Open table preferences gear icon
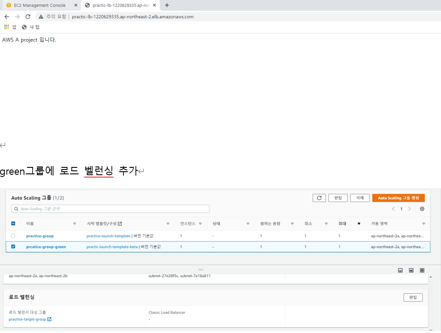 coord(422,209)
